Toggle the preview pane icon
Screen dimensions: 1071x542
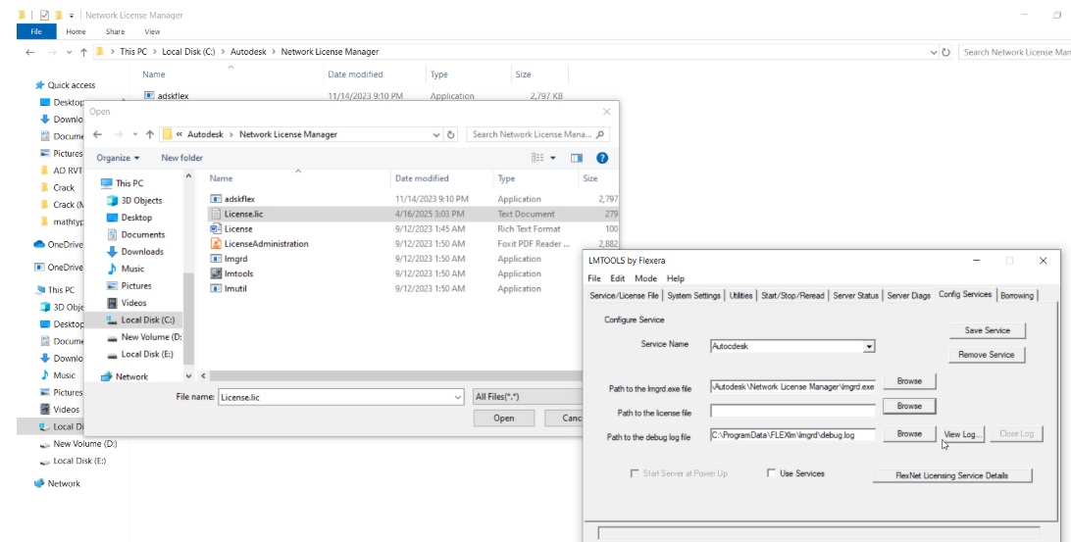click(577, 158)
